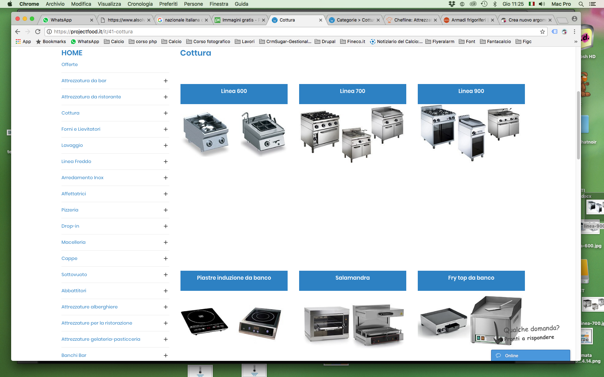Open the Fantacalcio bookmarks folder
The height and width of the screenshot is (377, 604).
495,42
